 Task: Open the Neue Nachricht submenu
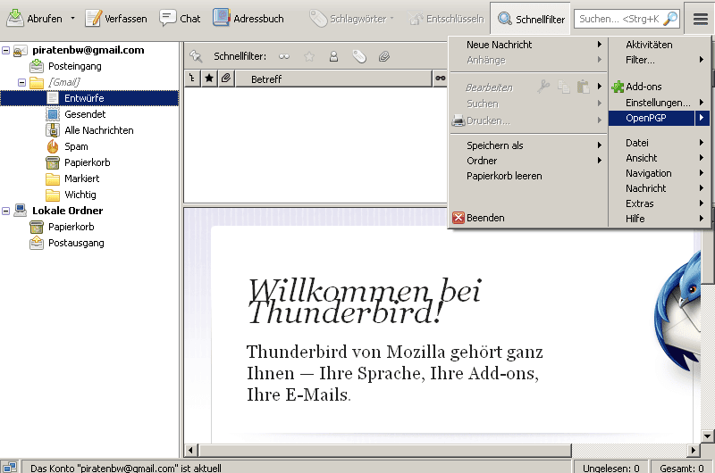tap(528, 45)
